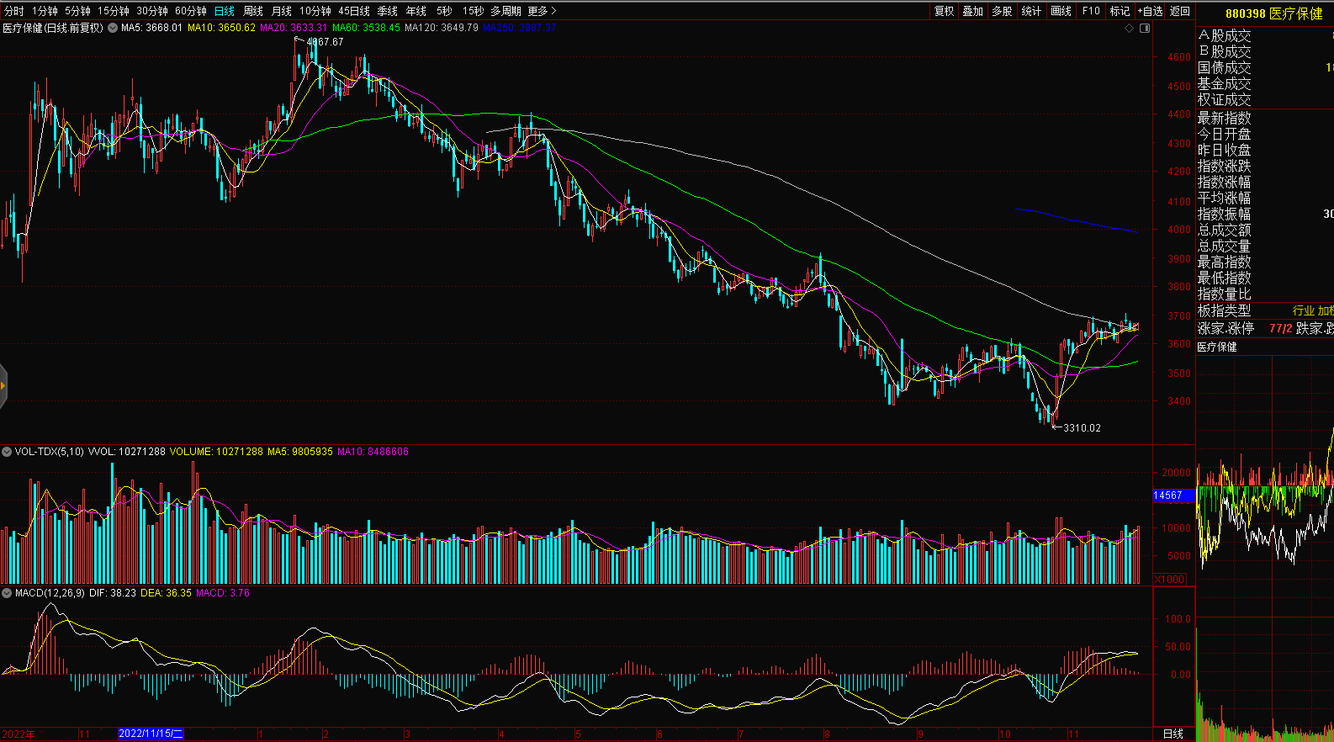This screenshot has height=742, width=1334.
Task: Click MA250: 3987.37 indicator label
Action: 520,28
